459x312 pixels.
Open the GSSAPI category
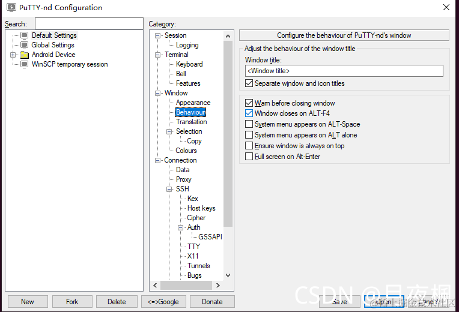[x=210, y=237]
